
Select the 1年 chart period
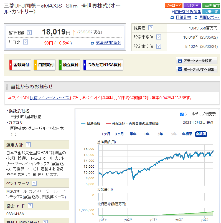tap(147, 134)
